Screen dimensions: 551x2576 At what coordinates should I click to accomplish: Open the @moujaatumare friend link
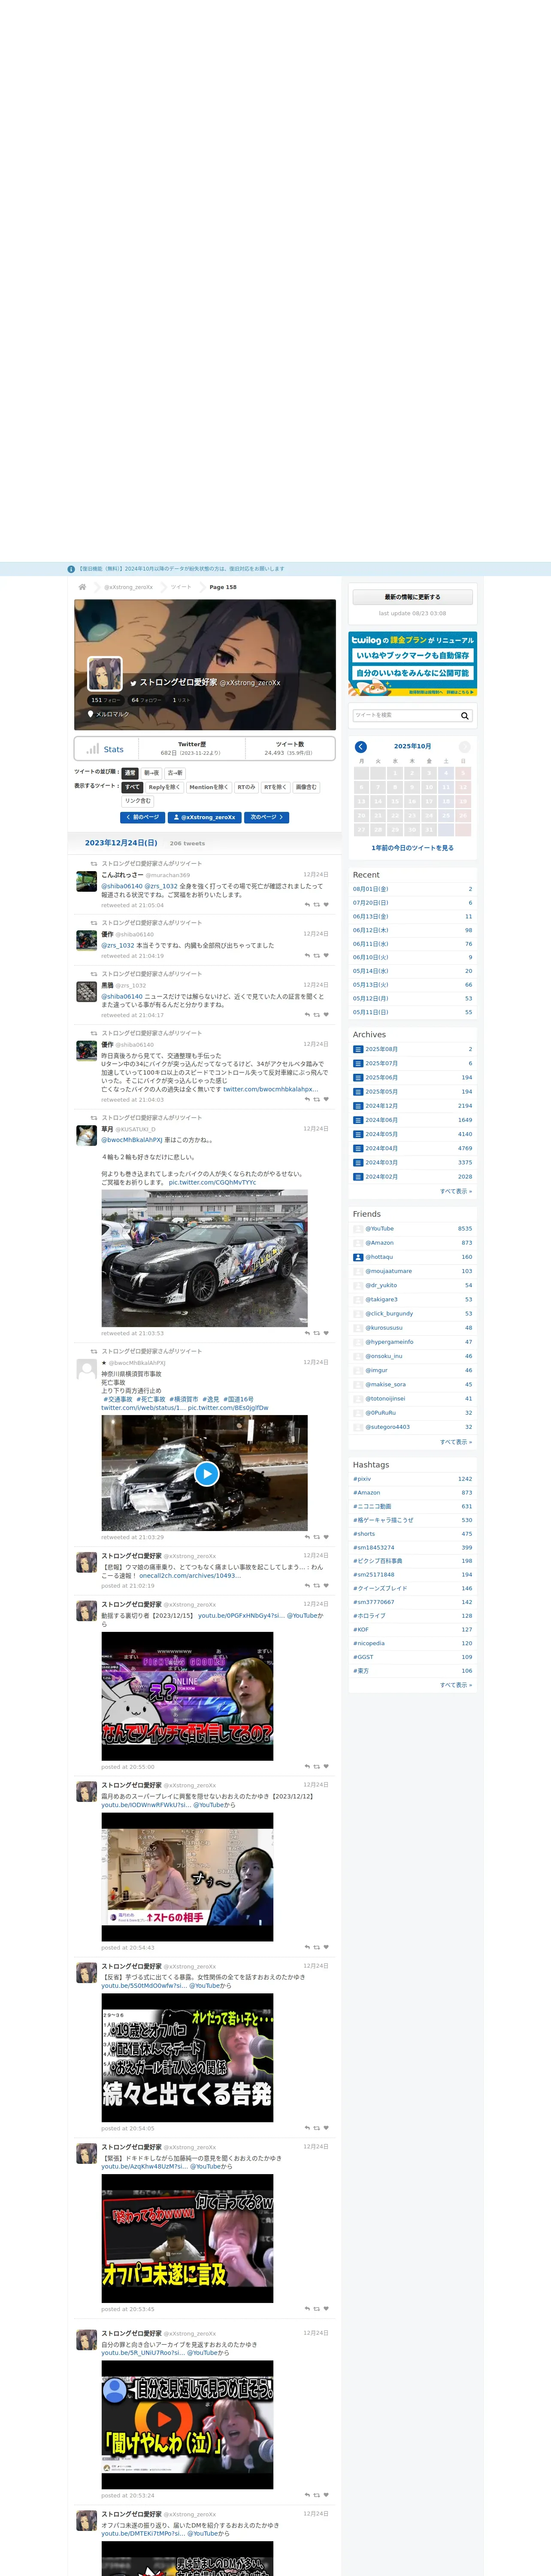[388, 1271]
